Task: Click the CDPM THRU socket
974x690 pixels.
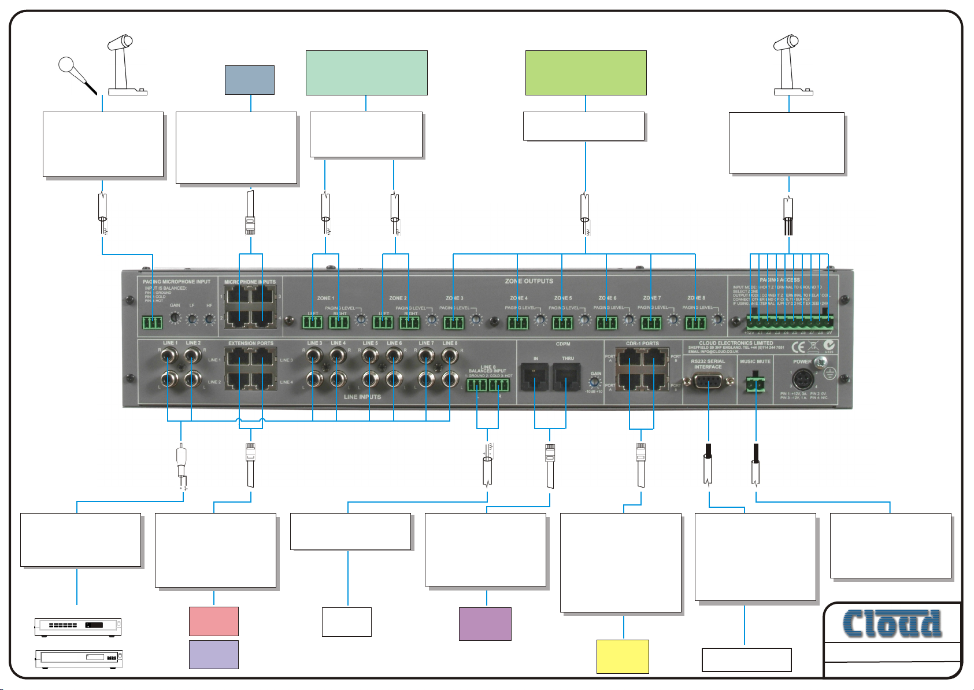Action: 567,378
